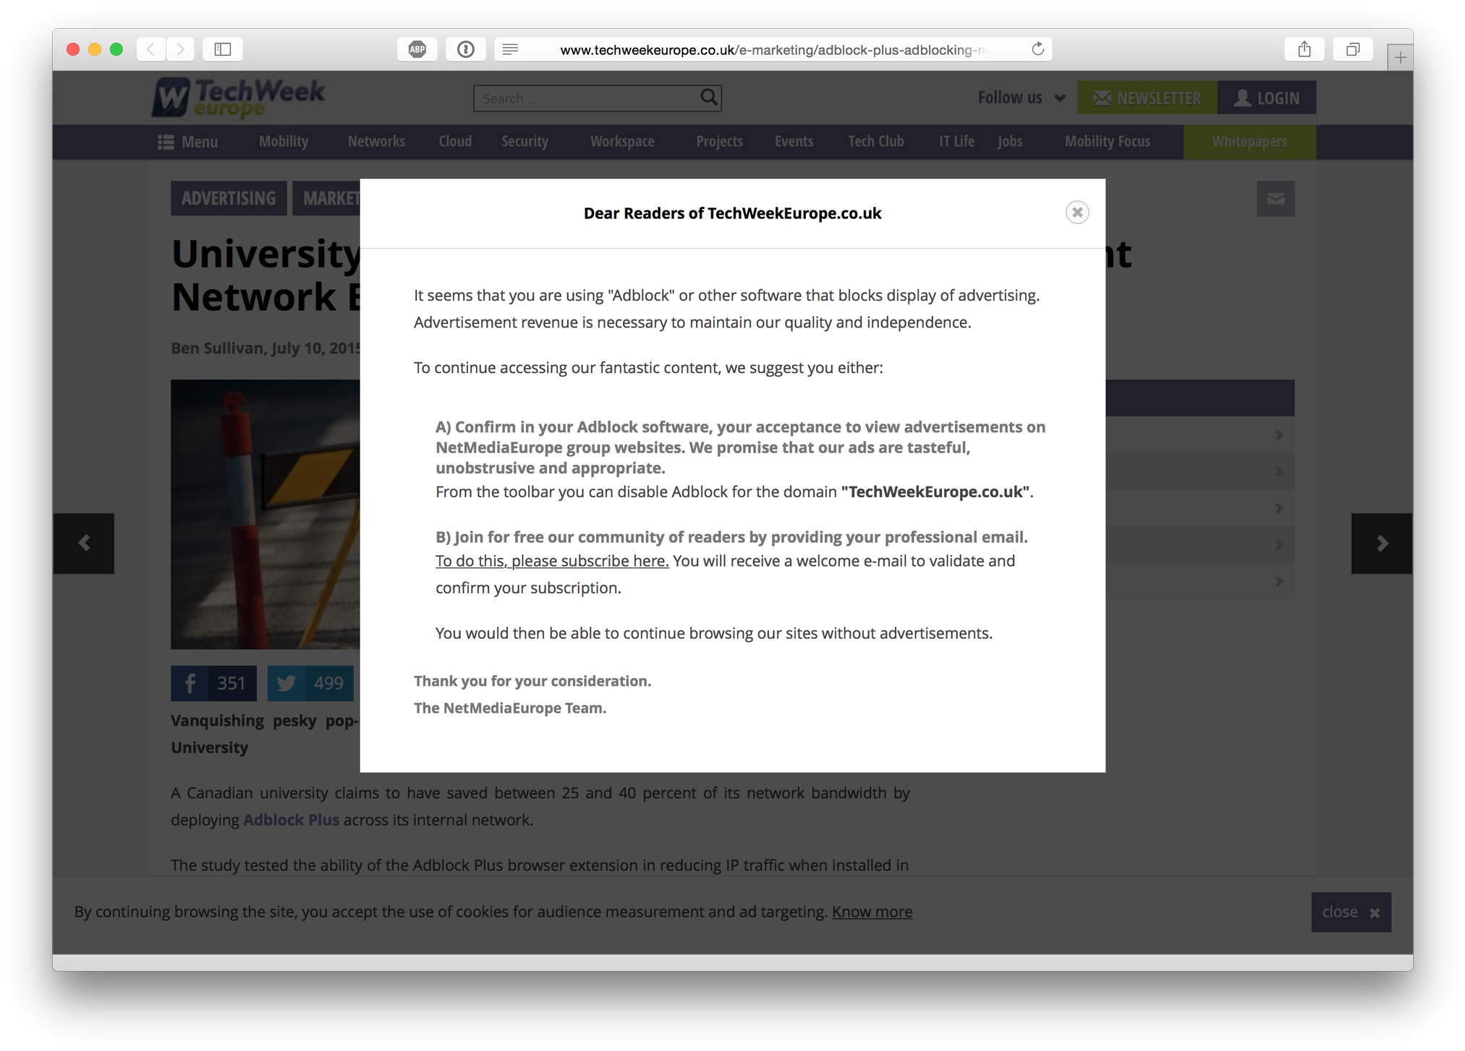
Task: Open the 1Password extension icon
Action: [465, 49]
